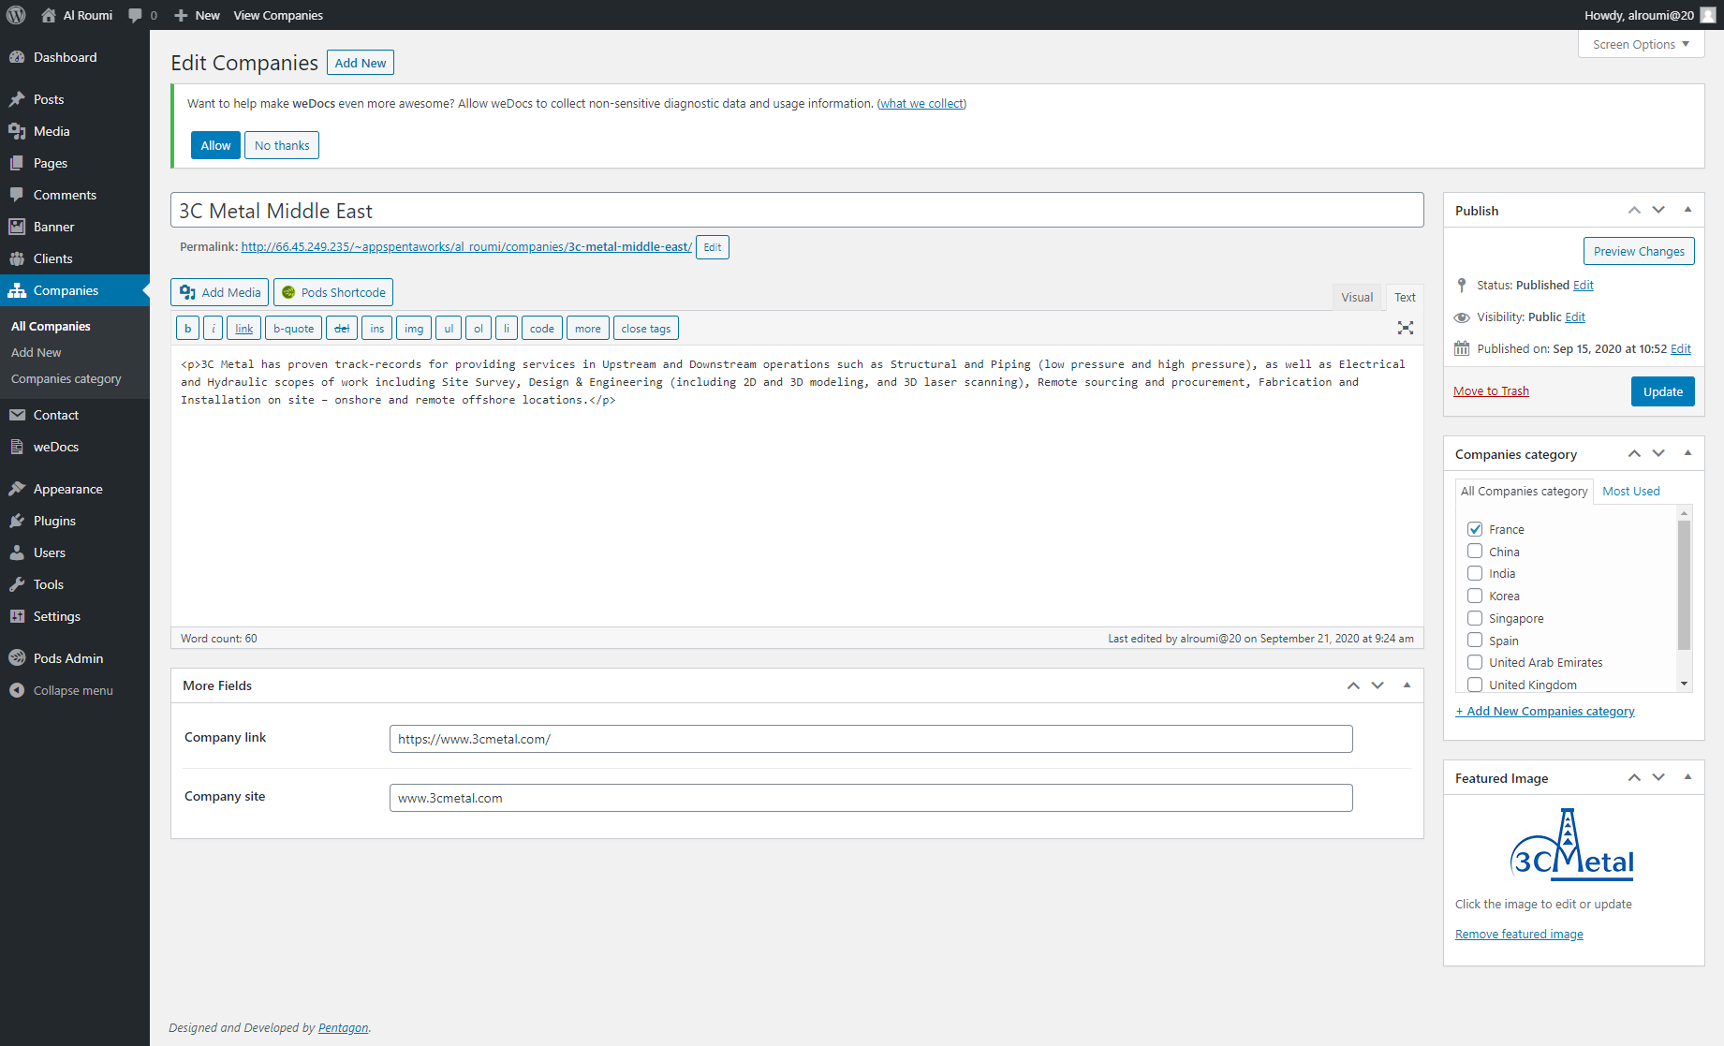Open the user avatar in top bar

[x=1708, y=15]
